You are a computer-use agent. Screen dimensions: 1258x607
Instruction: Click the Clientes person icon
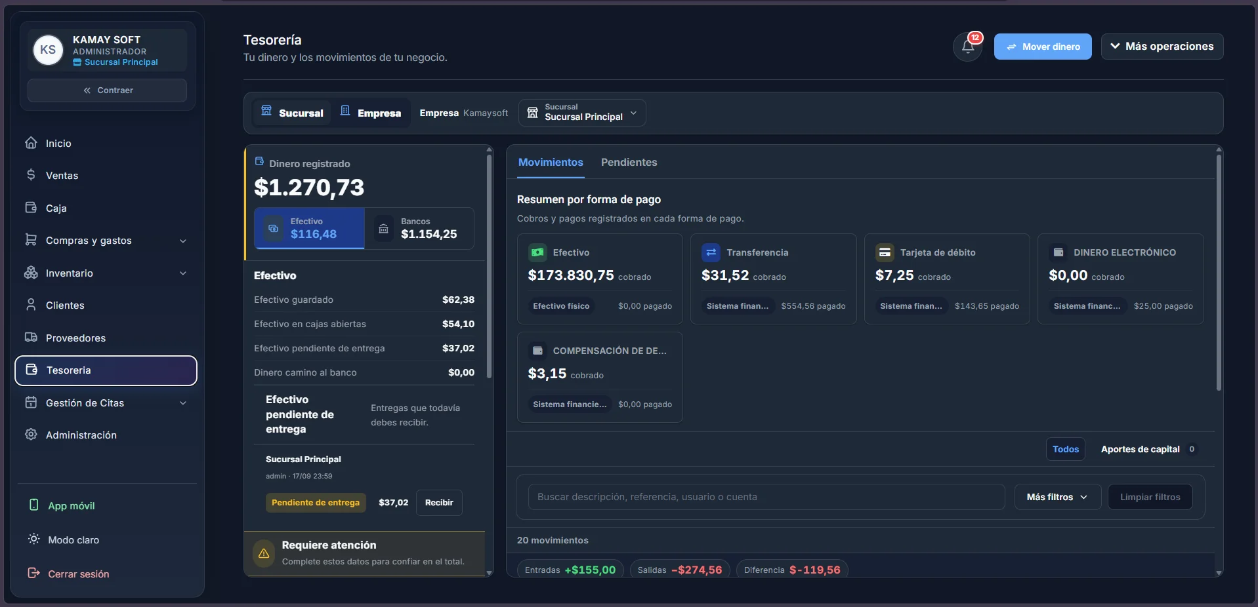[x=31, y=305]
